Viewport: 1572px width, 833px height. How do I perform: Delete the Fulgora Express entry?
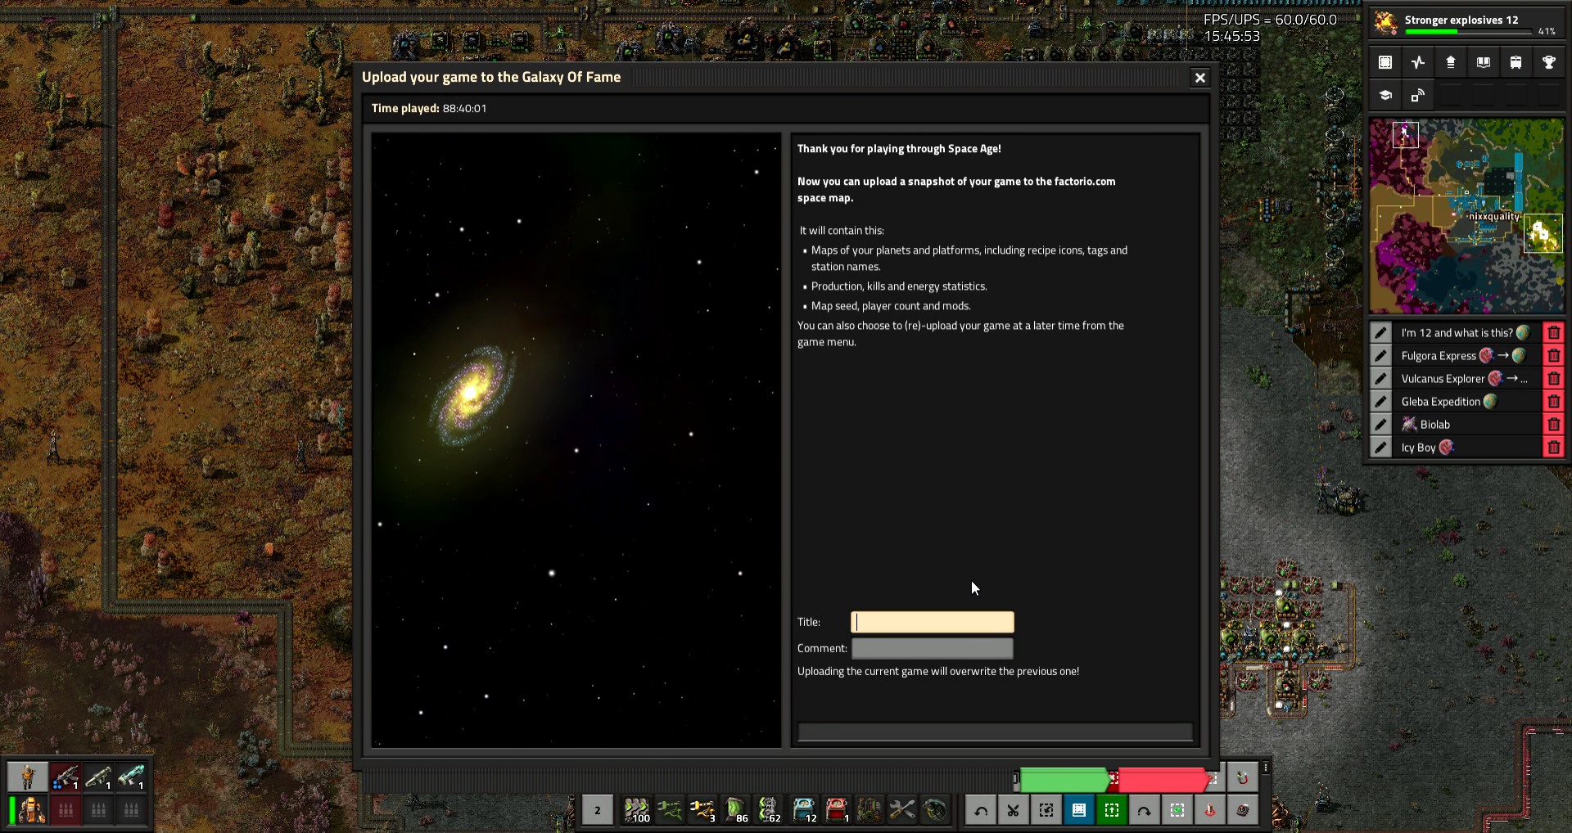click(1553, 356)
